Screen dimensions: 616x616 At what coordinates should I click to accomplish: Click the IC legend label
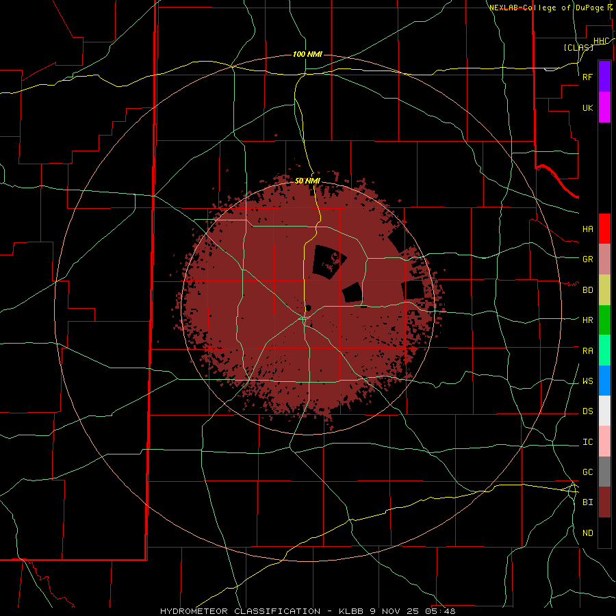[x=587, y=442]
